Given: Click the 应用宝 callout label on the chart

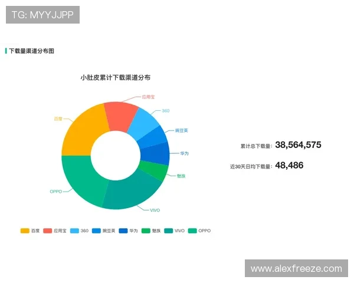Looking at the screenshot, I should click(x=148, y=97).
